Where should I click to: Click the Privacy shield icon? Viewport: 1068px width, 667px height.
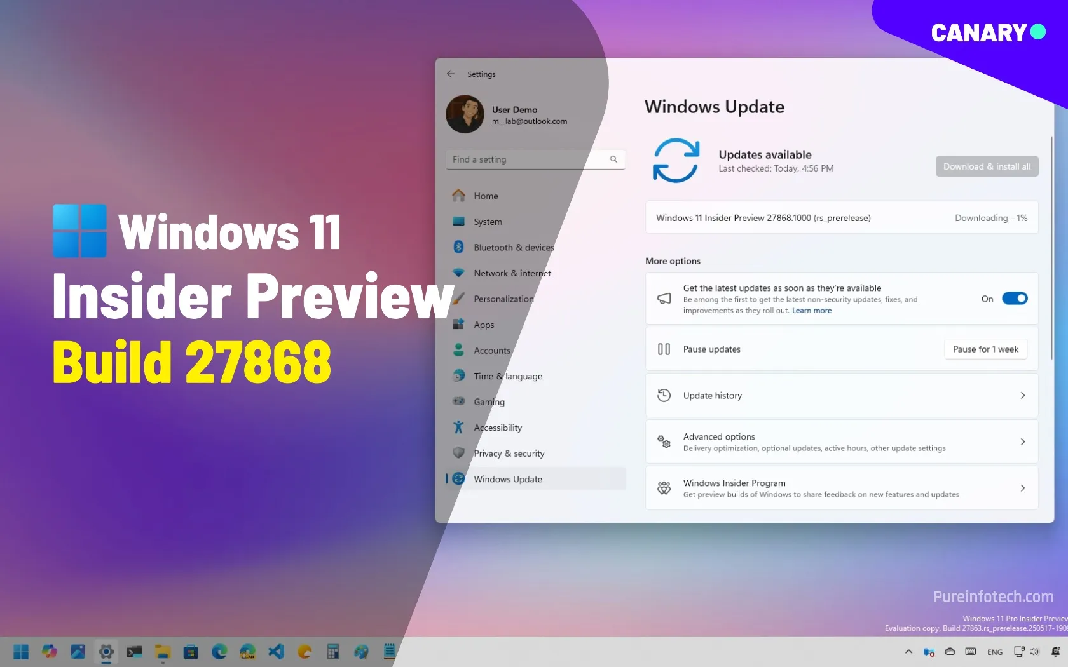click(x=458, y=453)
